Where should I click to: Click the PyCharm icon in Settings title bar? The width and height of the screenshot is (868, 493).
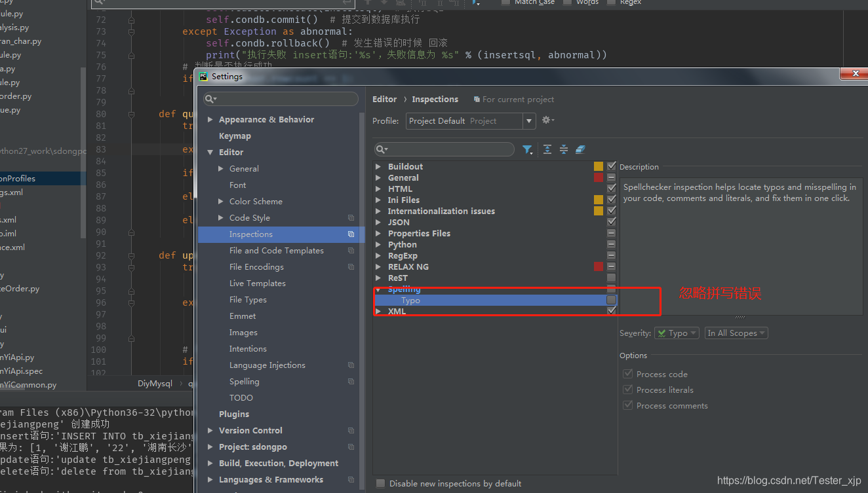[x=203, y=76]
